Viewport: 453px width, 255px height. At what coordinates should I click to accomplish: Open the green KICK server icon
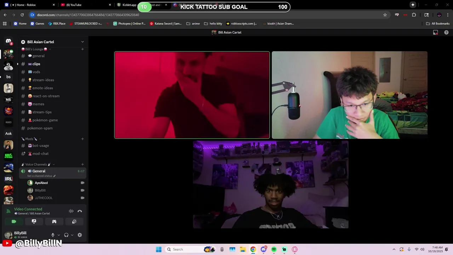click(x=8, y=156)
